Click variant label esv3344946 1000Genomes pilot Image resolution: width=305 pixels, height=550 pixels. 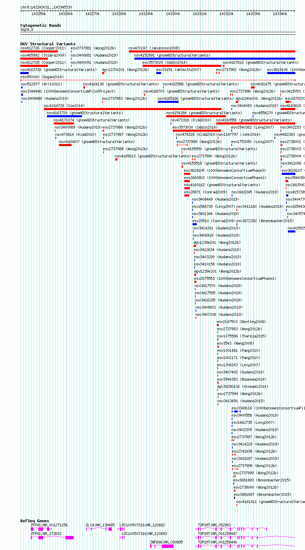point(69,91)
